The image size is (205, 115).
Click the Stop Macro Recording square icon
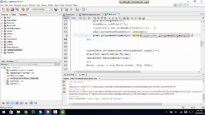135,18
